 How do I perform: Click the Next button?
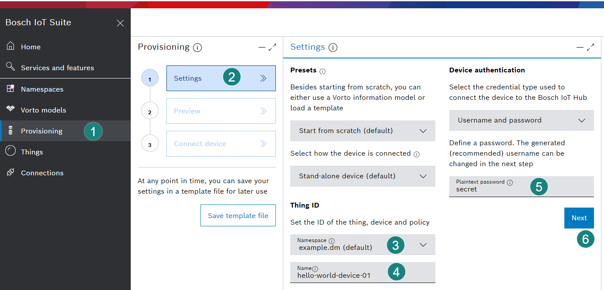pos(579,218)
